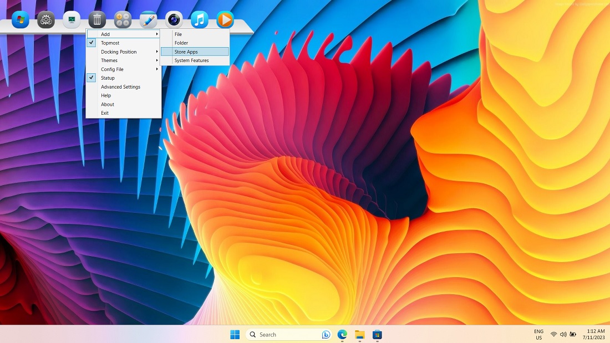Open Task Manager from the dock

[72, 19]
